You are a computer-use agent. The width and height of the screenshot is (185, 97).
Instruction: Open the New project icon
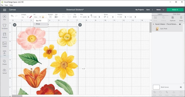point(4,17)
